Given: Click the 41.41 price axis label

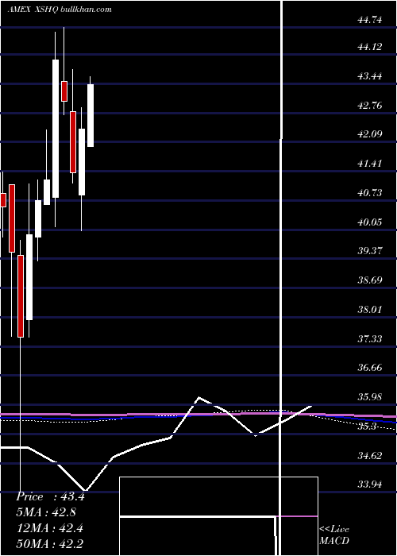Looking at the screenshot, I should pyautogui.click(x=370, y=164).
